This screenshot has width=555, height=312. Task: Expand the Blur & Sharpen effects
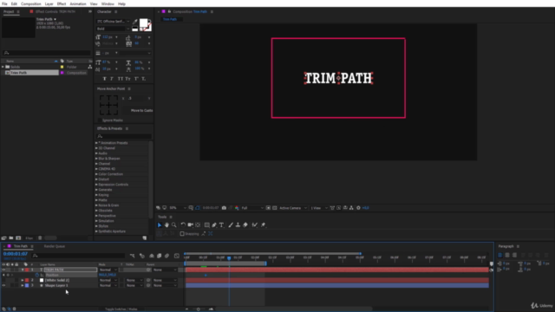(x=96, y=159)
